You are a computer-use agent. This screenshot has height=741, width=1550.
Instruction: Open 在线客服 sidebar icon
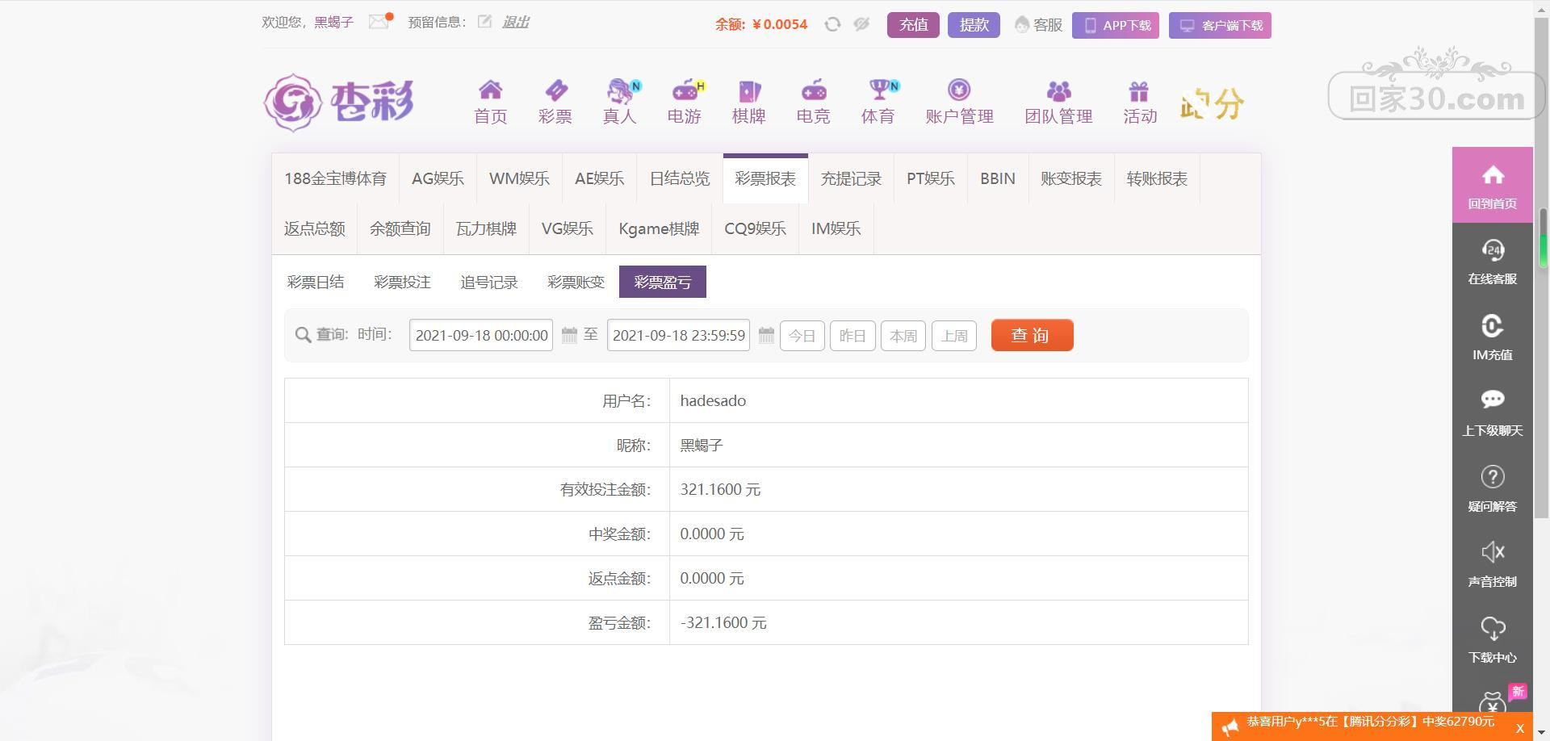[1492, 262]
